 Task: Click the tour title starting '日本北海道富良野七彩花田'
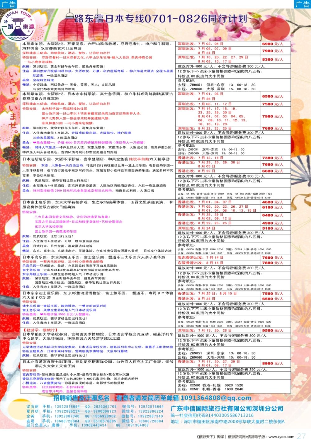(98, 364)
